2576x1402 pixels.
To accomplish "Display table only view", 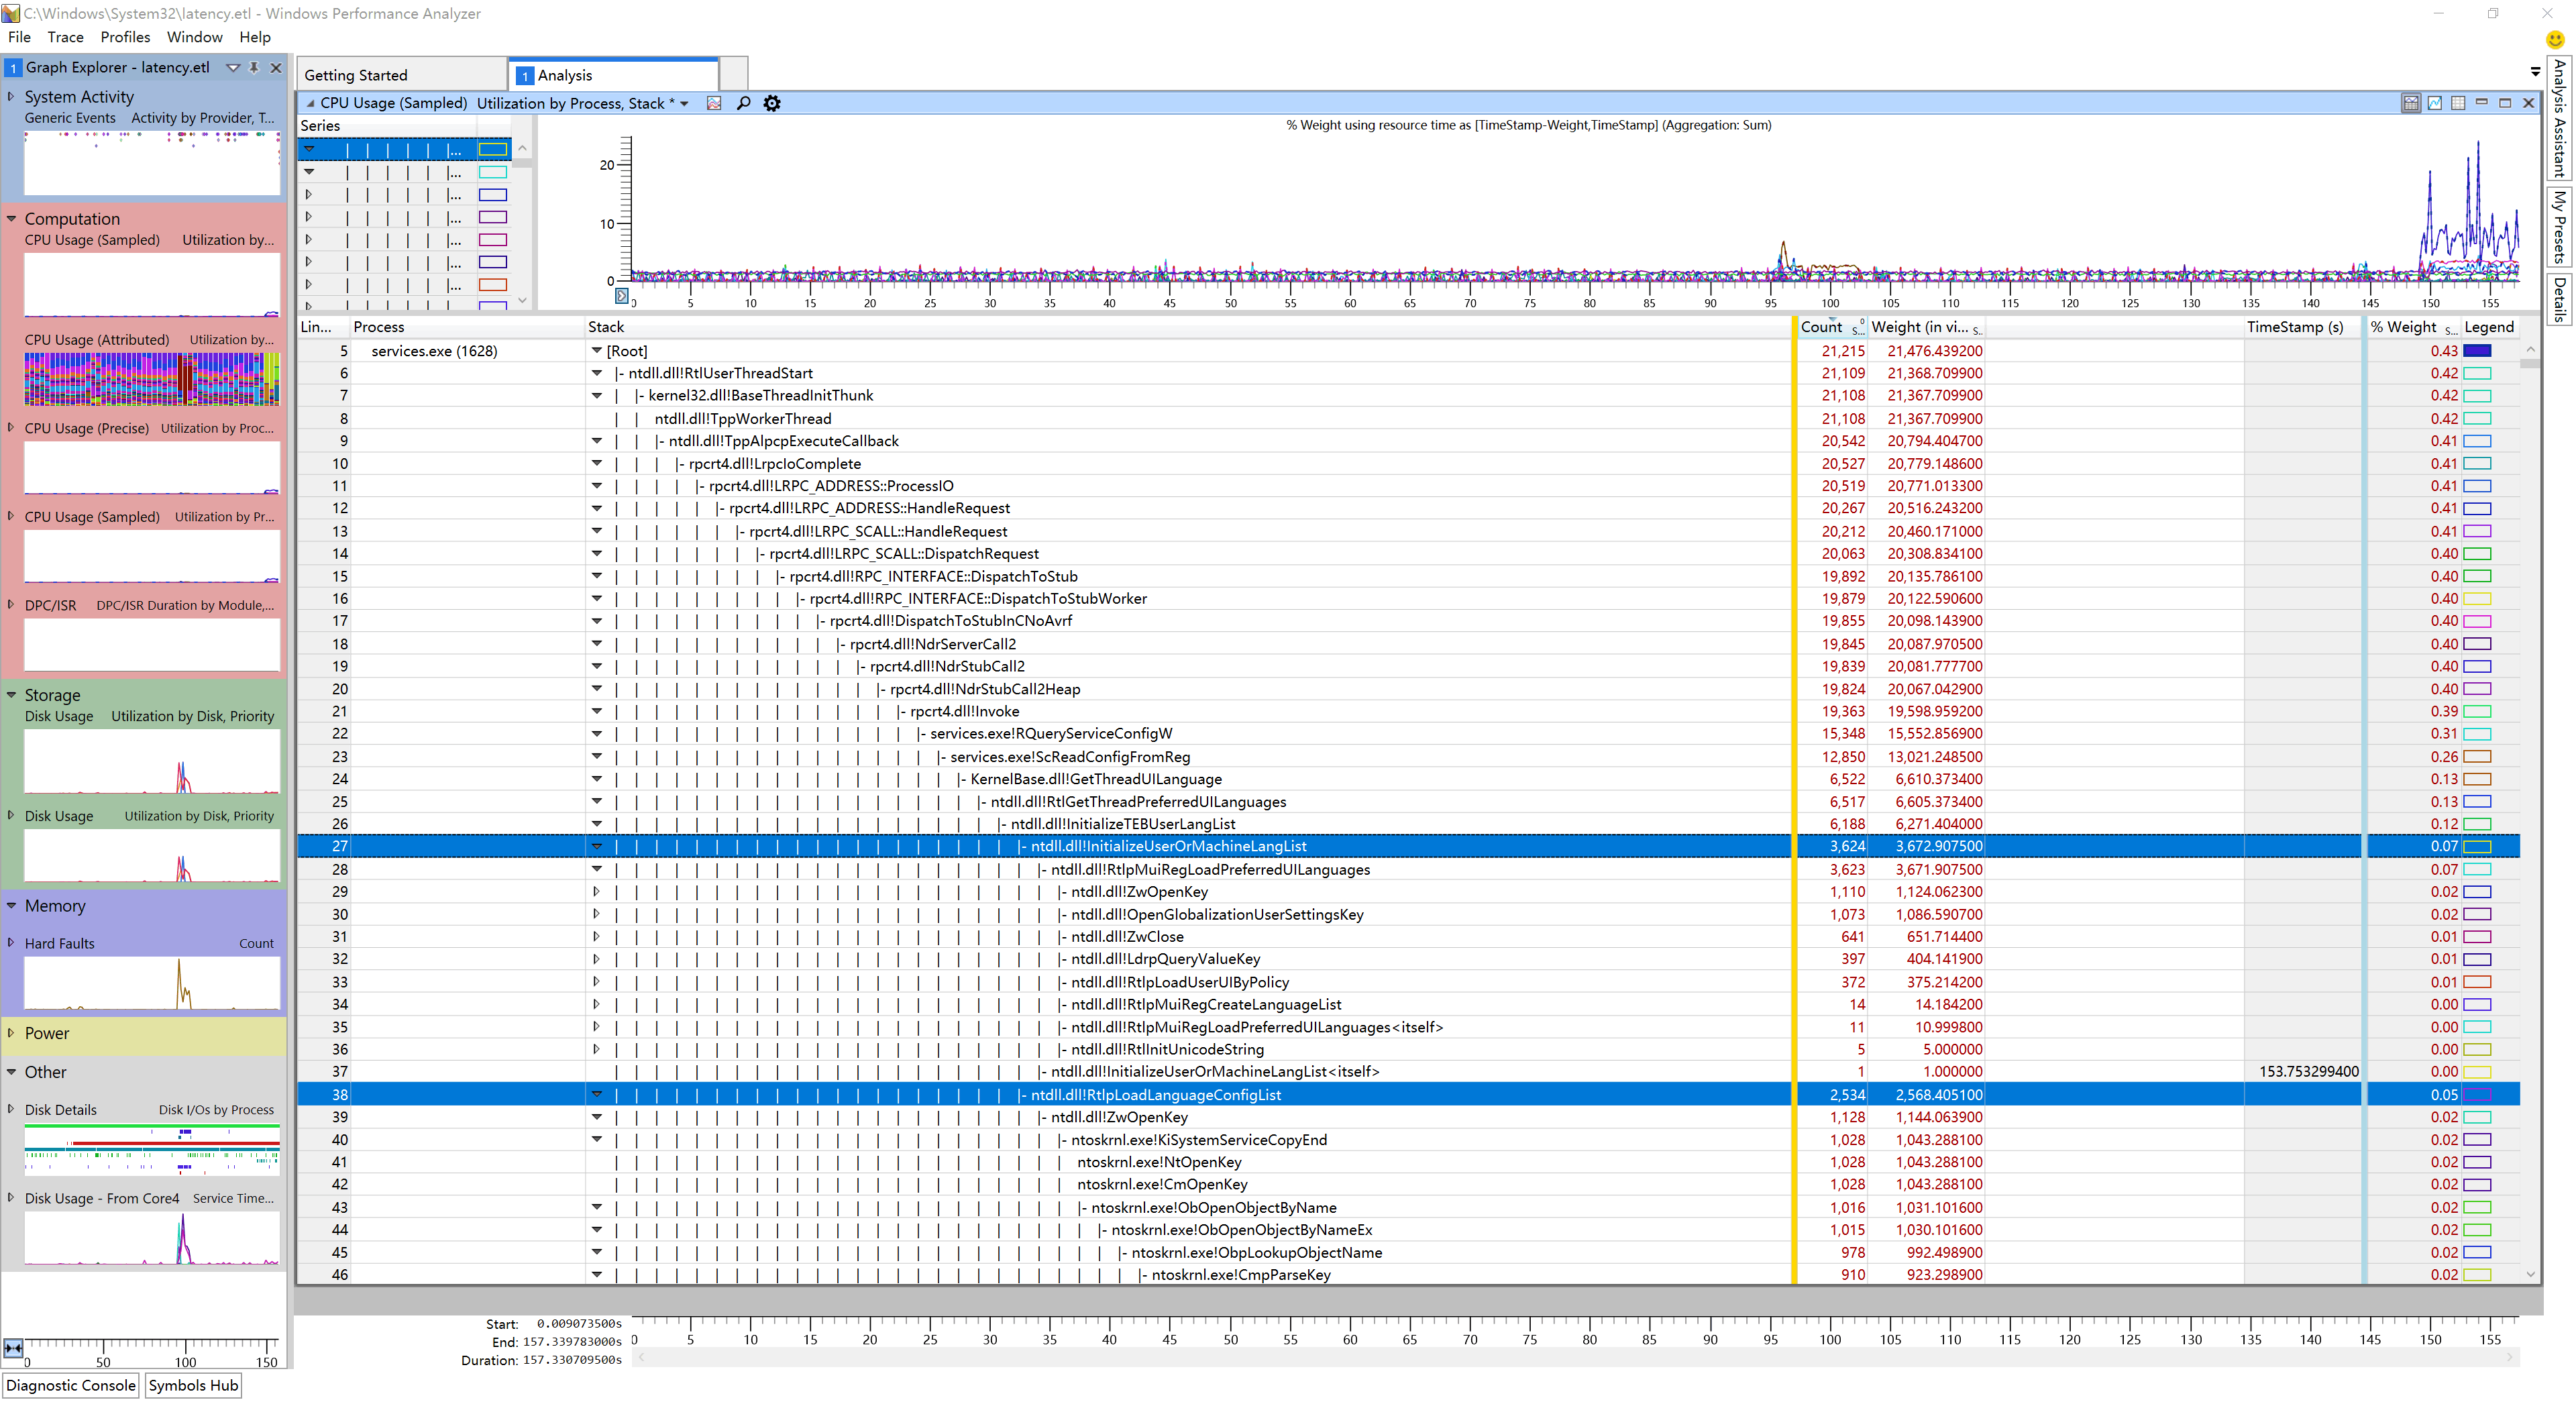I will [x=2458, y=103].
